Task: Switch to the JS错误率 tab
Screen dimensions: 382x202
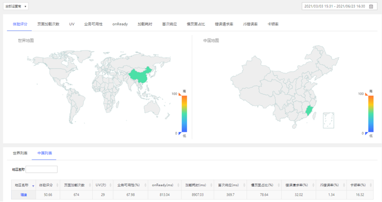Action: (x=250, y=24)
